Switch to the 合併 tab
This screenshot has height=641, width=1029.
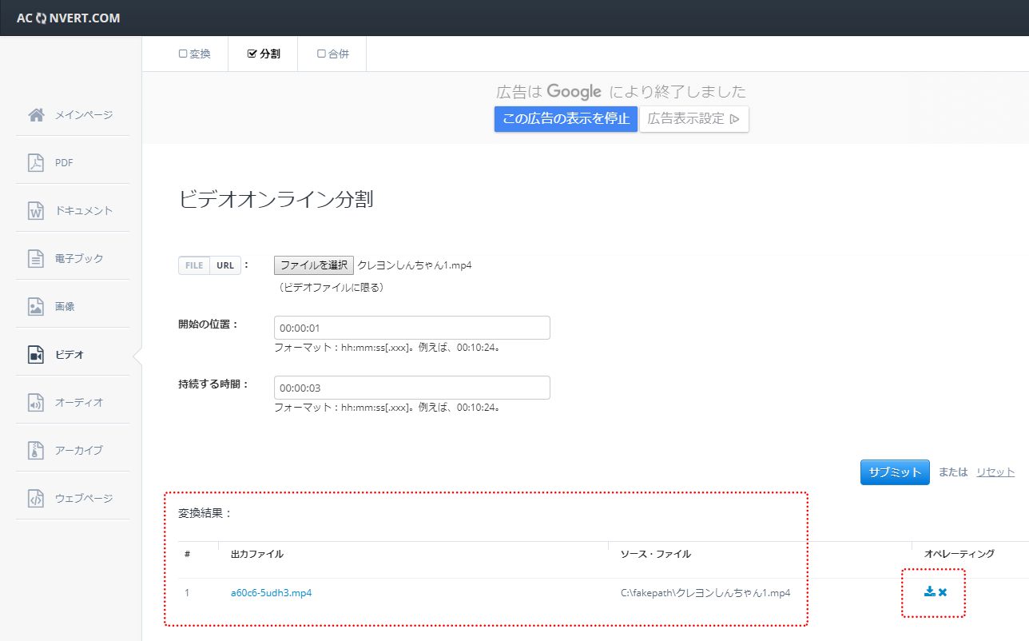click(332, 54)
